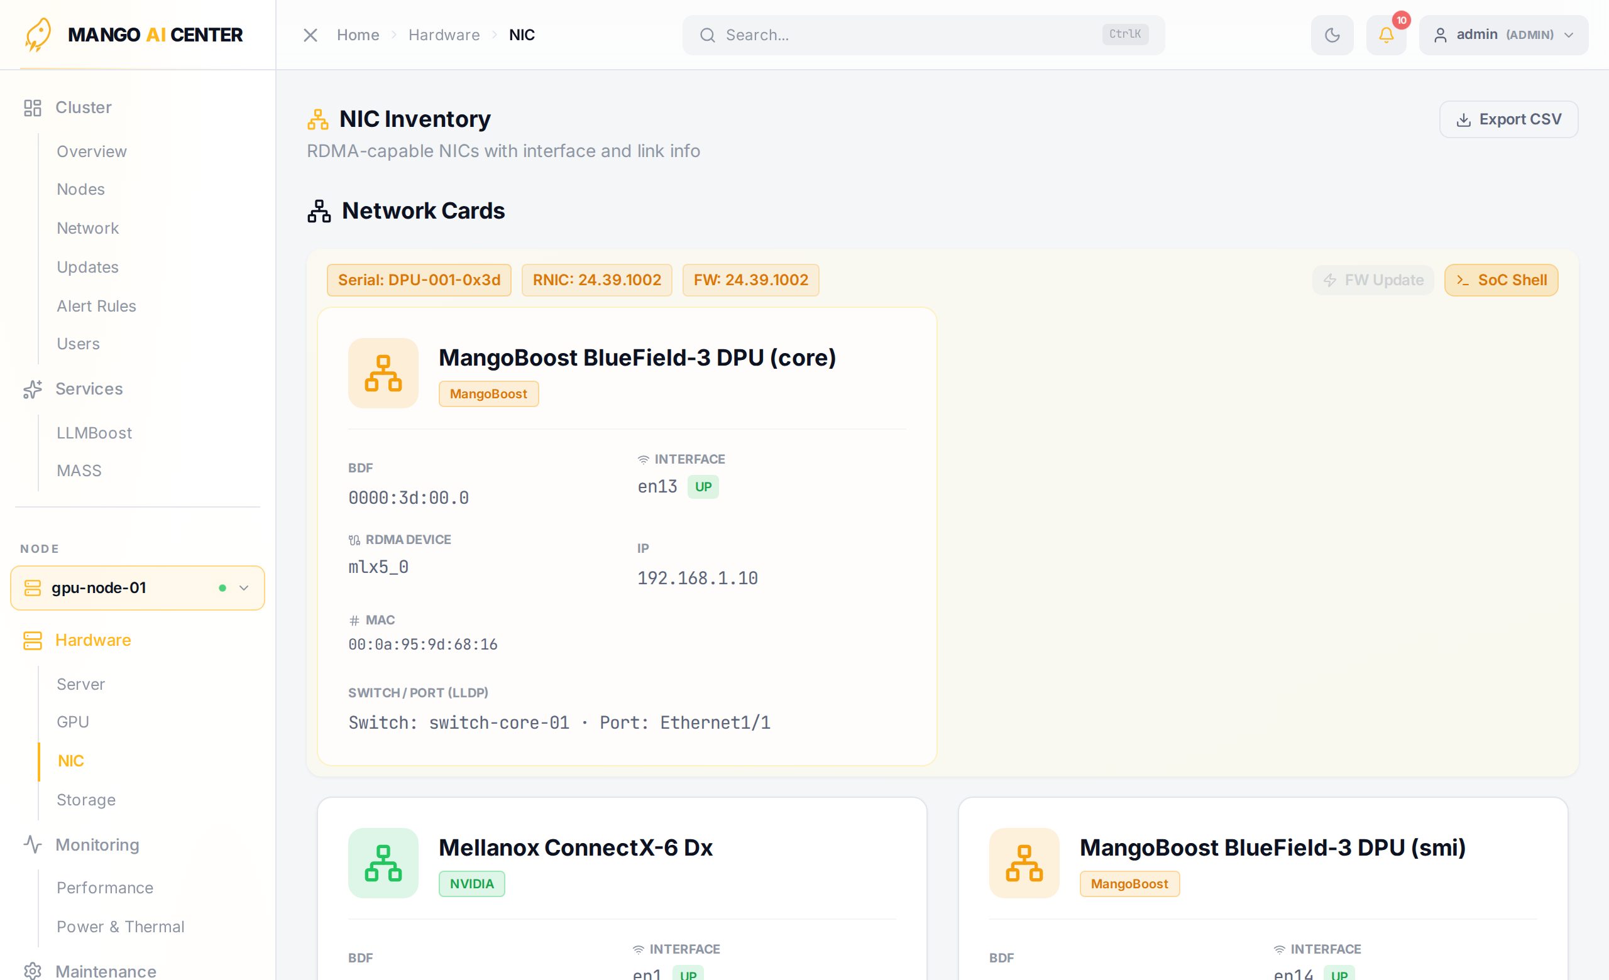Click the BlueField-3 DPU (core) card icon
Screen dimensions: 1609x980
click(x=383, y=373)
